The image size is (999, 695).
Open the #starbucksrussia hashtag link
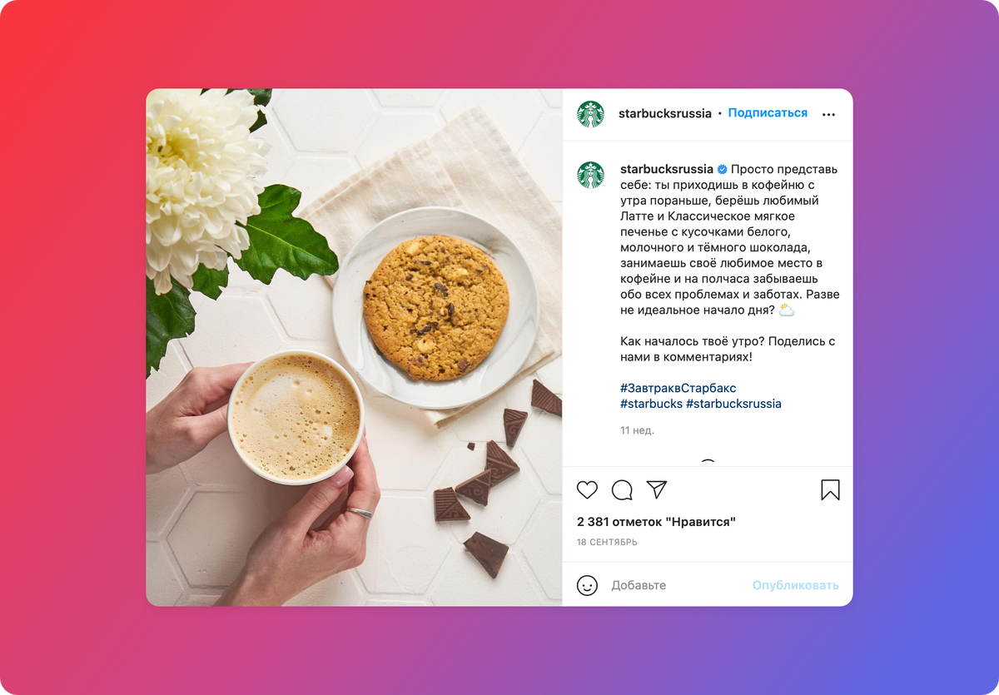[x=733, y=404]
